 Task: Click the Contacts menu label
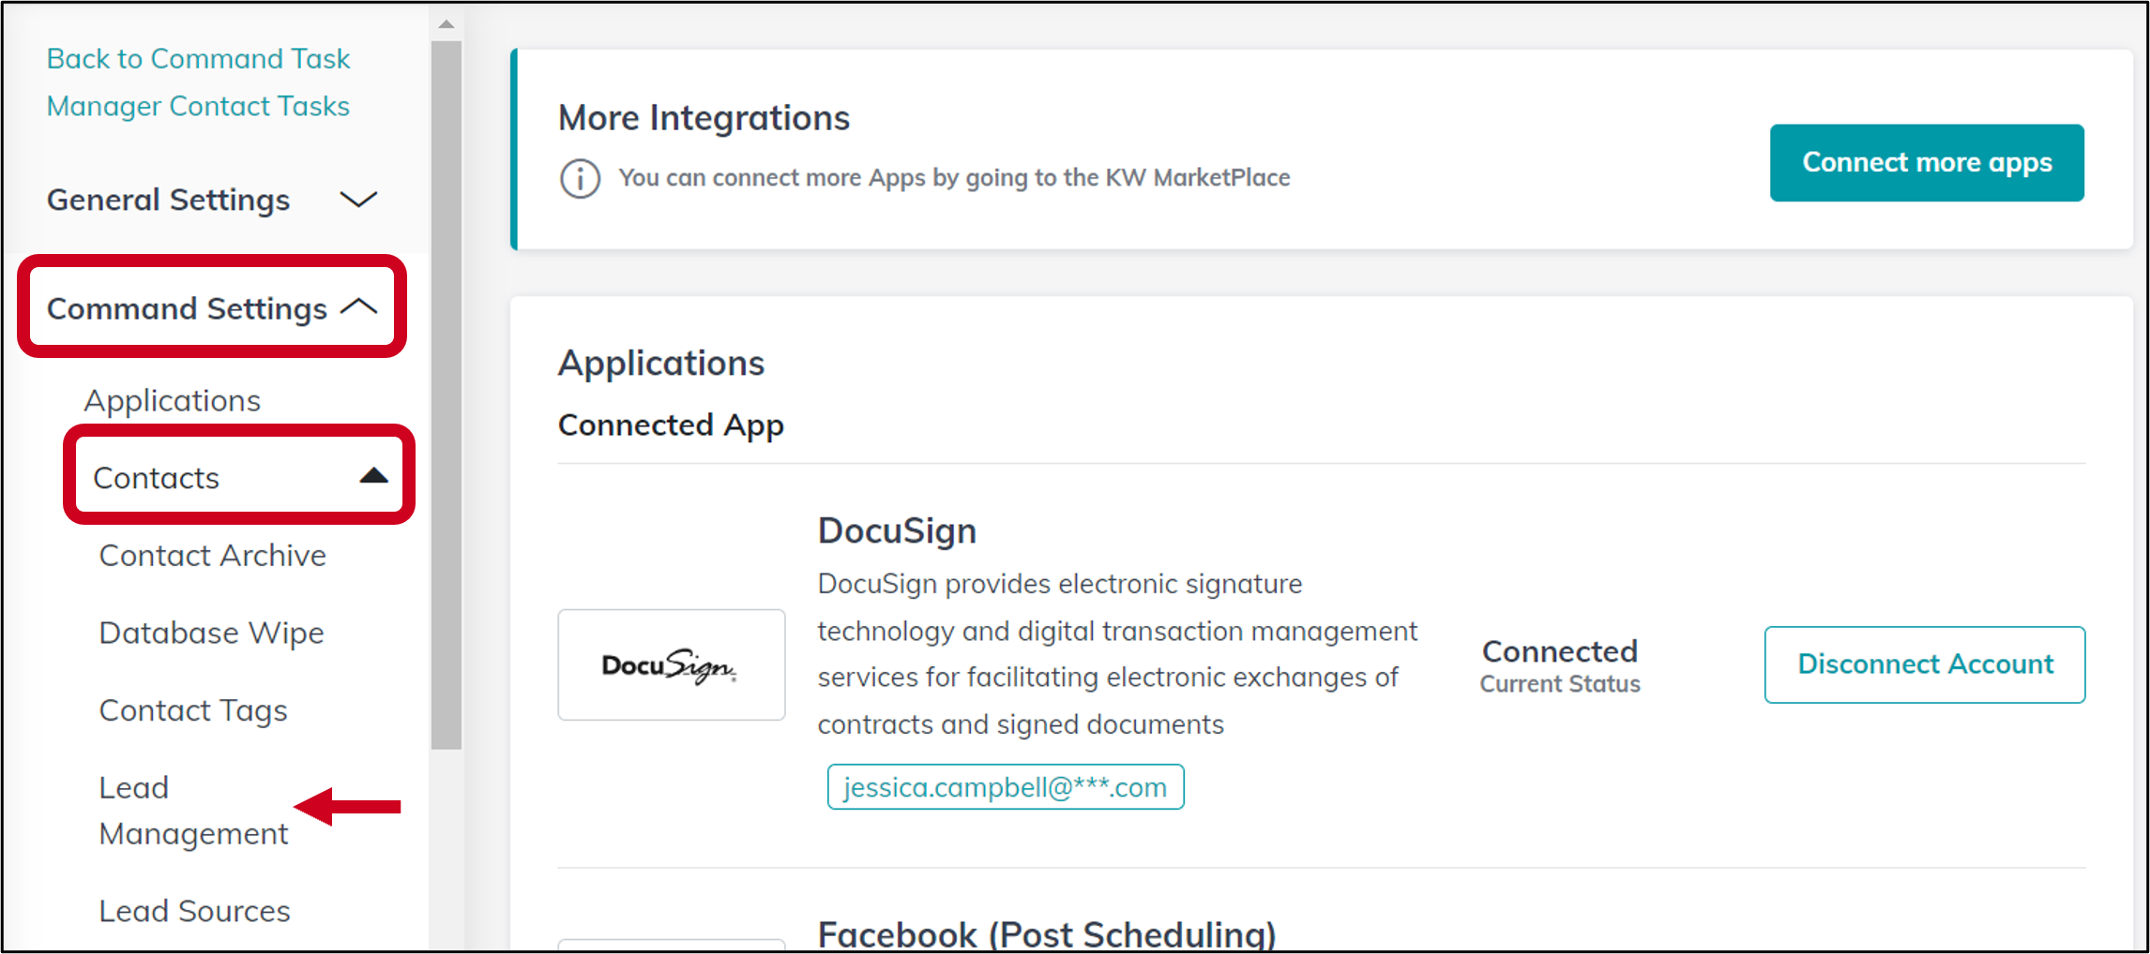tap(157, 478)
